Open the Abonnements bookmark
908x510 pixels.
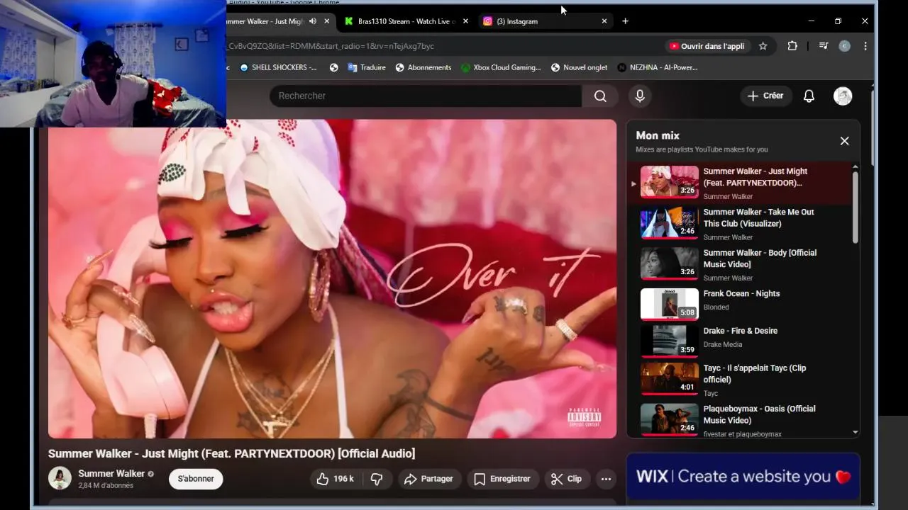coord(423,67)
